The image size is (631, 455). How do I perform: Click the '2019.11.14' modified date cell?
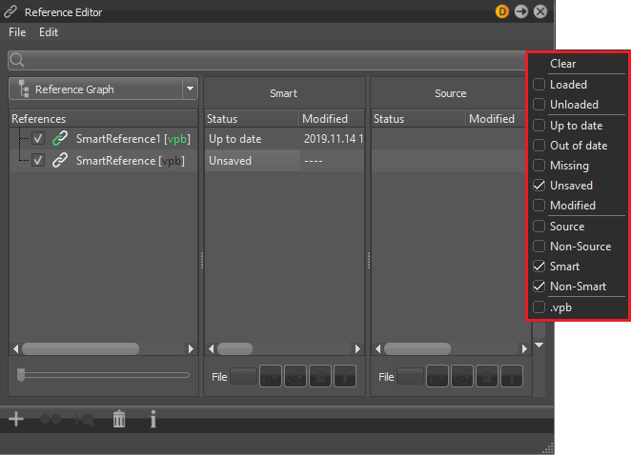(333, 139)
